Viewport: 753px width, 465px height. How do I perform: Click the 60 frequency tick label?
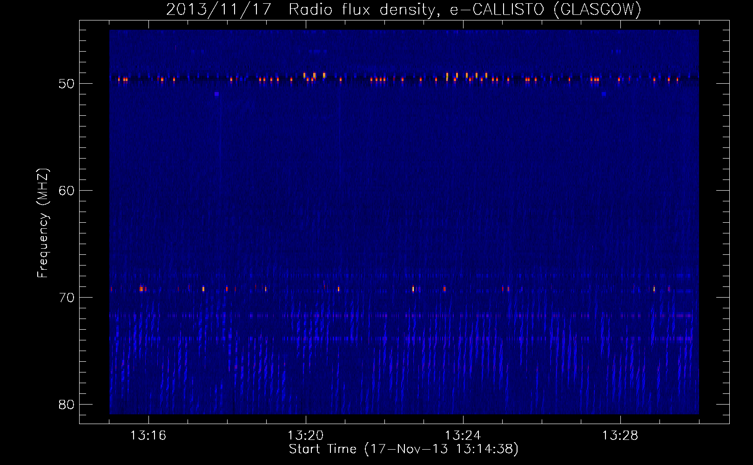tap(67, 191)
